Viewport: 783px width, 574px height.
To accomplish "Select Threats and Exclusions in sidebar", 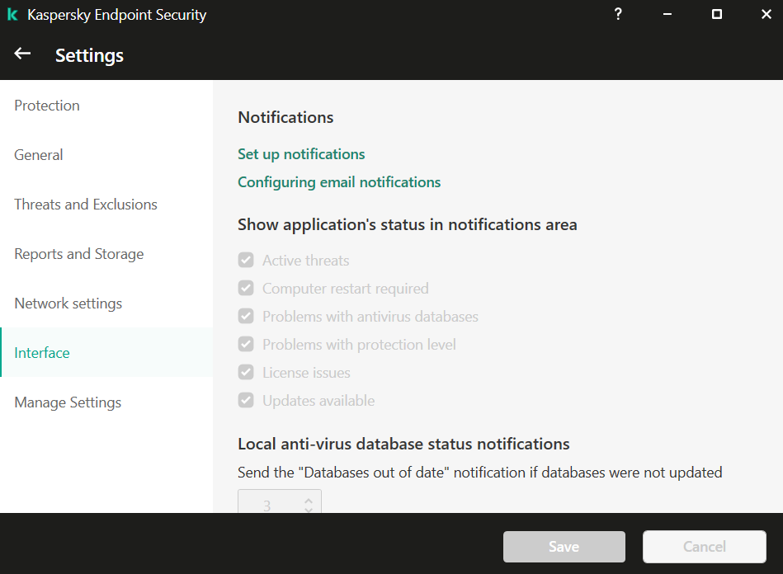I will (86, 205).
